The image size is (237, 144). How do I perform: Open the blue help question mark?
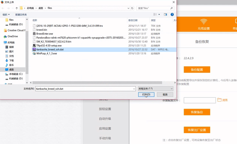click(x=172, y=15)
